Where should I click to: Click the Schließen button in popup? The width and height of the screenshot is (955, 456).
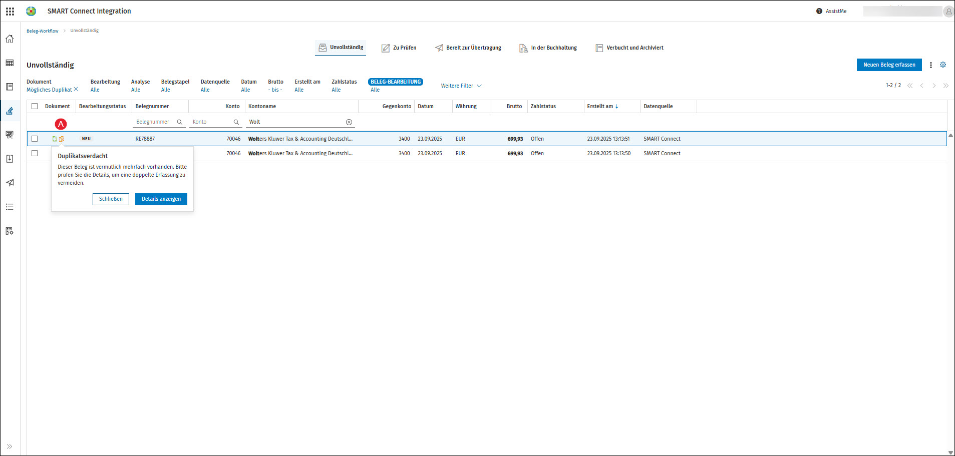coord(111,199)
